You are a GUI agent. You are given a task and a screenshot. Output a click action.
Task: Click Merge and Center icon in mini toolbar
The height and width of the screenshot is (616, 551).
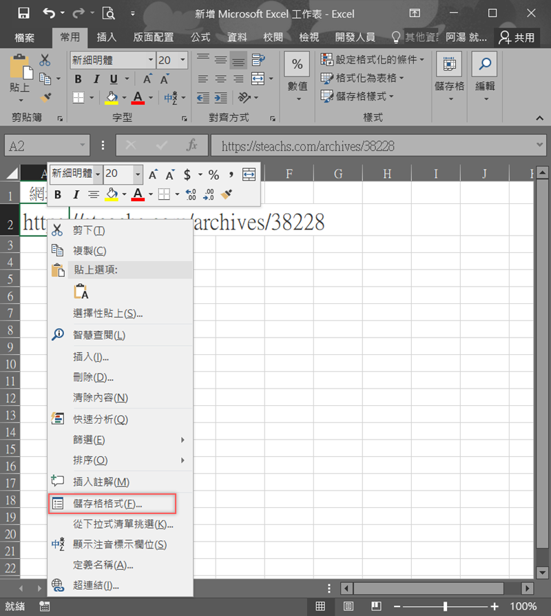(x=249, y=174)
